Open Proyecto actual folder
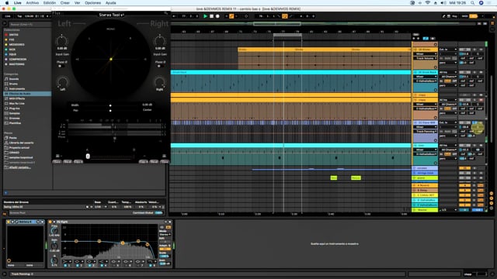Screen dimensions: 497x279 [x=19, y=148]
